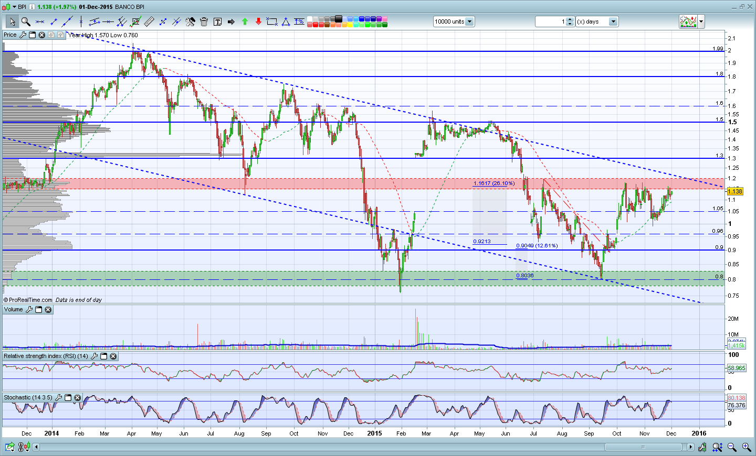Maximize the Relative strength index panel

click(x=104, y=356)
